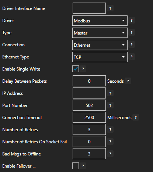This screenshot has width=153, height=172.
Task: Enable the Failover checkbox
Action: pyautogui.click(x=76, y=166)
